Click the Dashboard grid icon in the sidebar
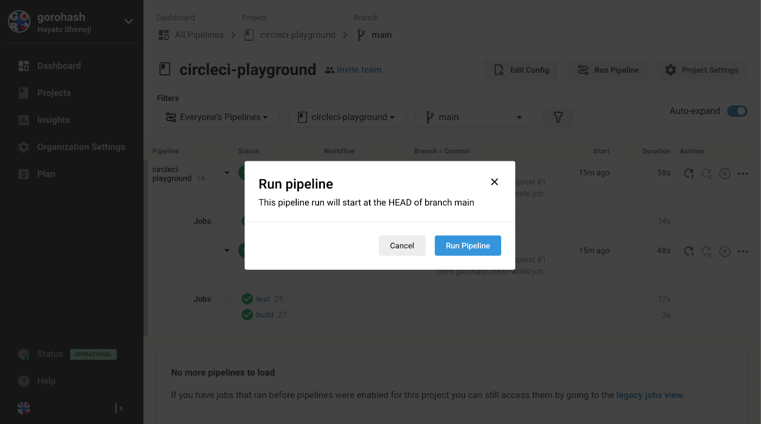Image resolution: width=761 pixels, height=424 pixels. (23, 66)
